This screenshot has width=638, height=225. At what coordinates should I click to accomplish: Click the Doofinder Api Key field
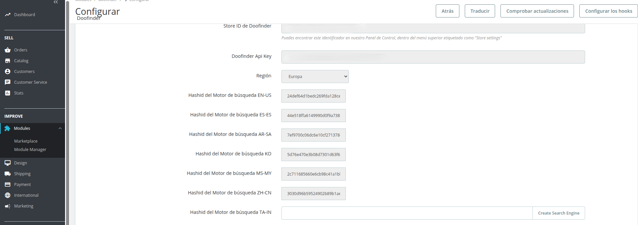point(433,57)
